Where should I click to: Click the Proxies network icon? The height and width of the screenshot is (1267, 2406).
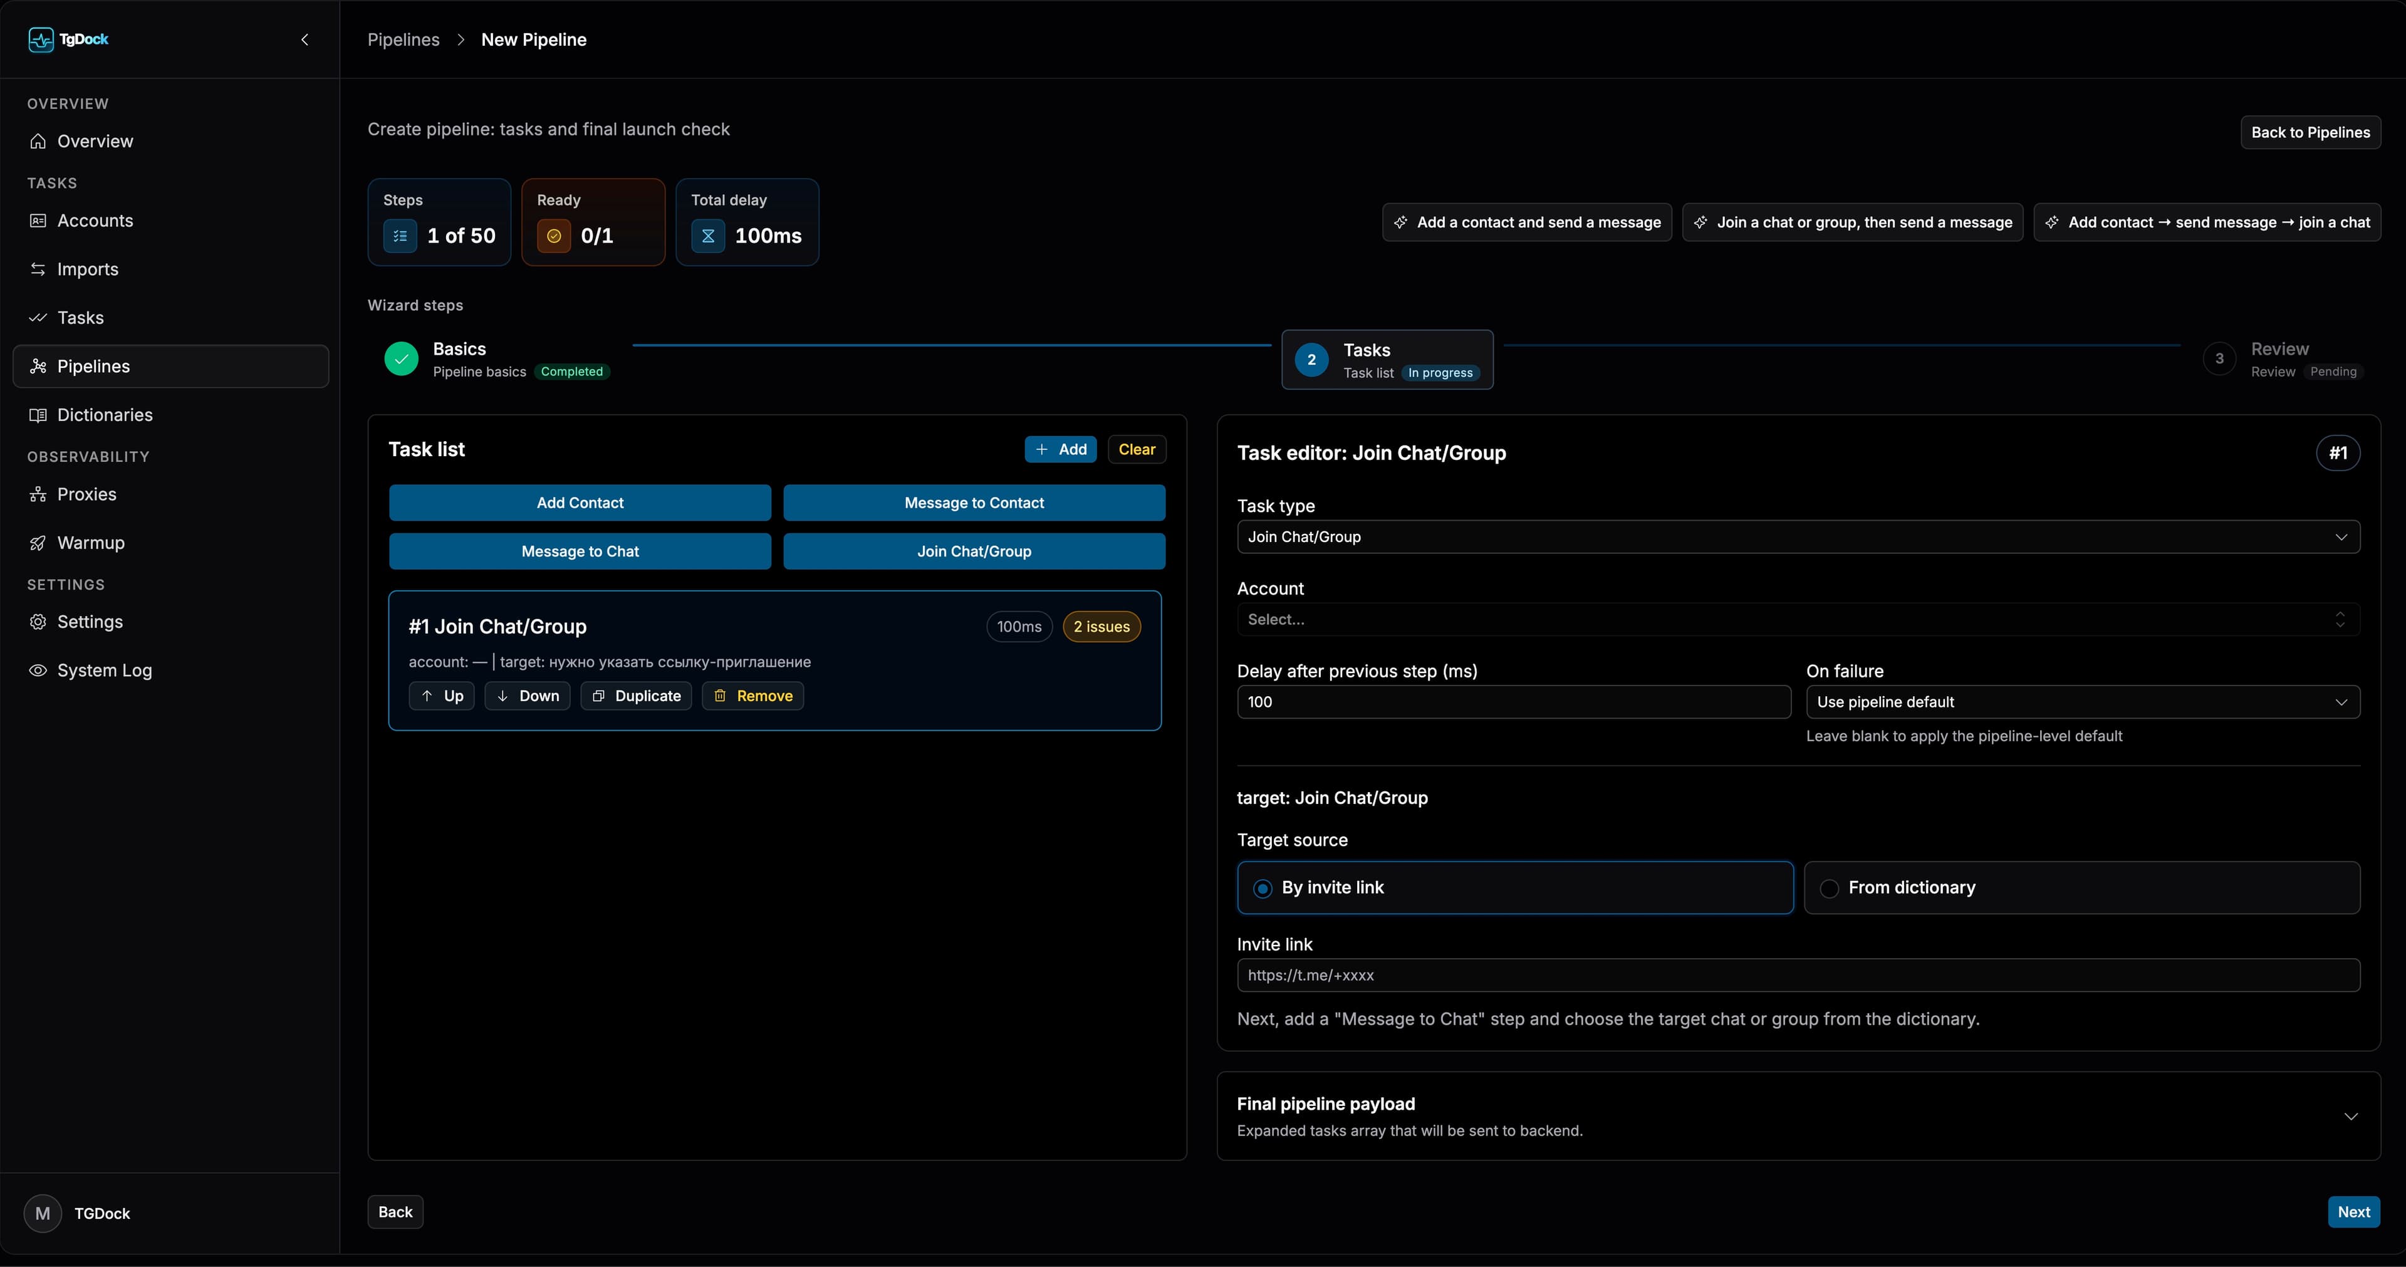point(38,494)
